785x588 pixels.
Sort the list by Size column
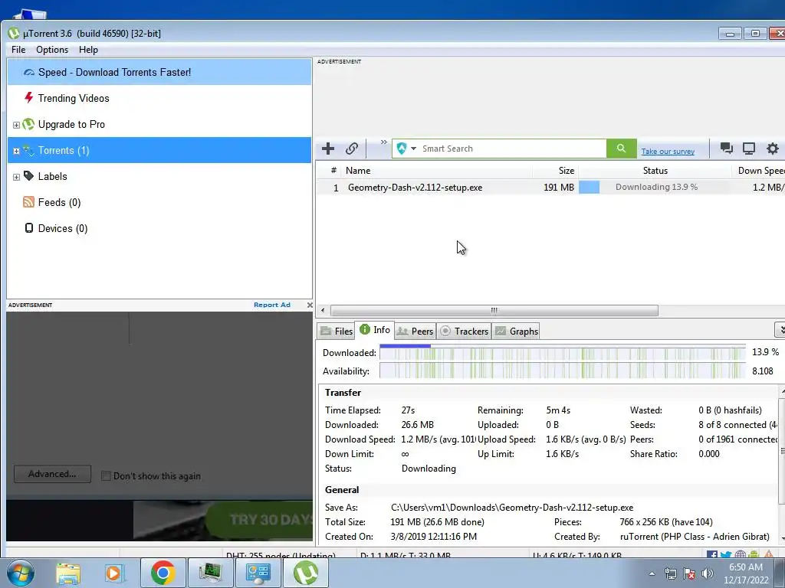[556, 171]
